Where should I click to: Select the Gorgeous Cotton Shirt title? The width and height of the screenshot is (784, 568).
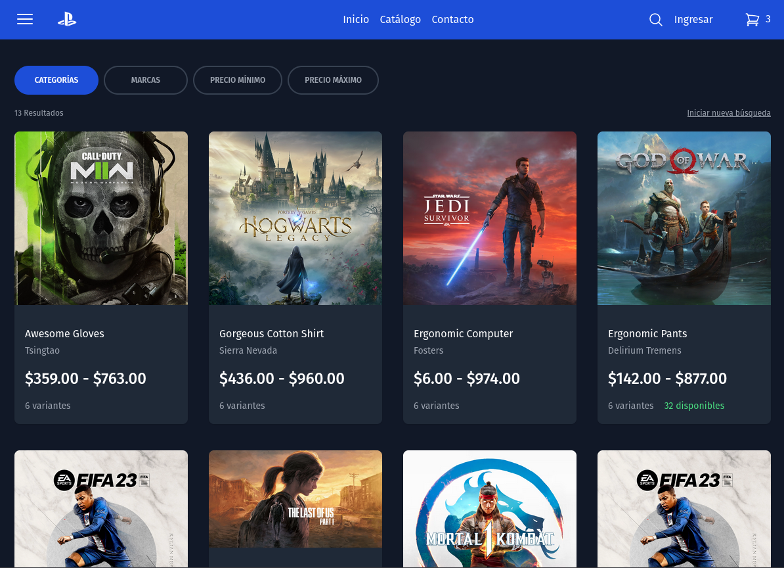[271, 334]
